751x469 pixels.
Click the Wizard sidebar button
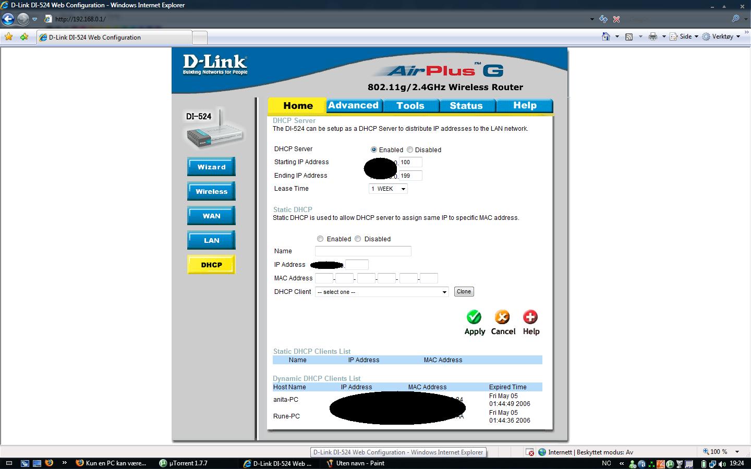pyautogui.click(x=211, y=167)
